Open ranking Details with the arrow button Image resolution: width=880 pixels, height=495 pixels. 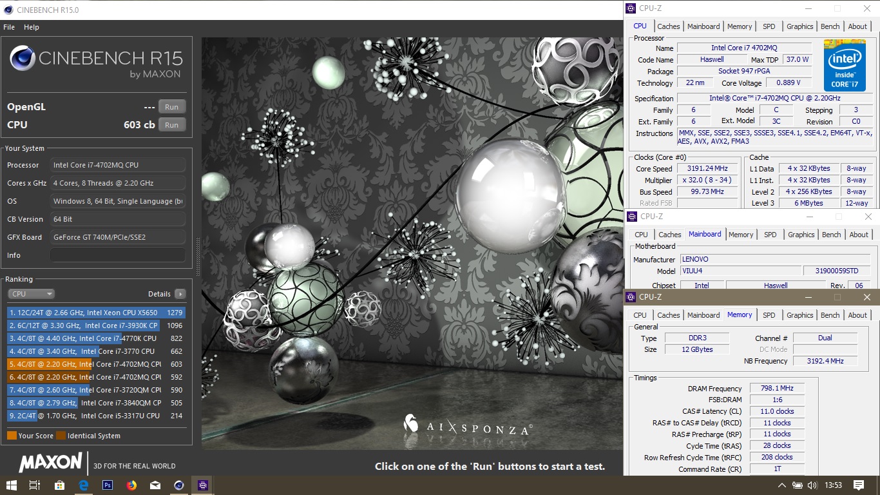(x=180, y=294)
